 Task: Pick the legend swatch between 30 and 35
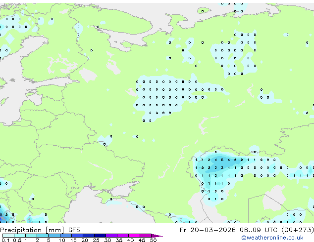pos(111,236)
